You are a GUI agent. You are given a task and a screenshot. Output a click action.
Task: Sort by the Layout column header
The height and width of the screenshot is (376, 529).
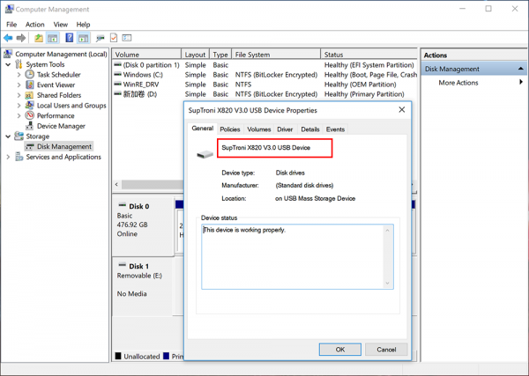(x=196, y=55)
